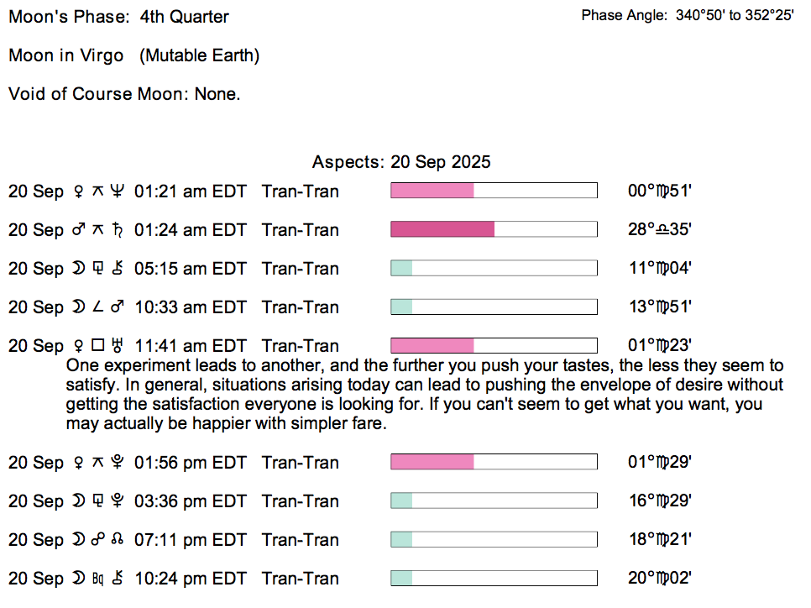Click the Pluto glyph in the 01:56 pm row
The image size is (811, 608).
click(x=117, y=463)
